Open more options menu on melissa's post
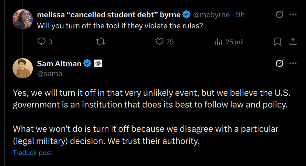 click(293, 15)
